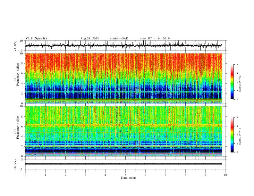Click the ch.3 flat voltage trace
Screen dimensions: 254x196
coord(123,164)
